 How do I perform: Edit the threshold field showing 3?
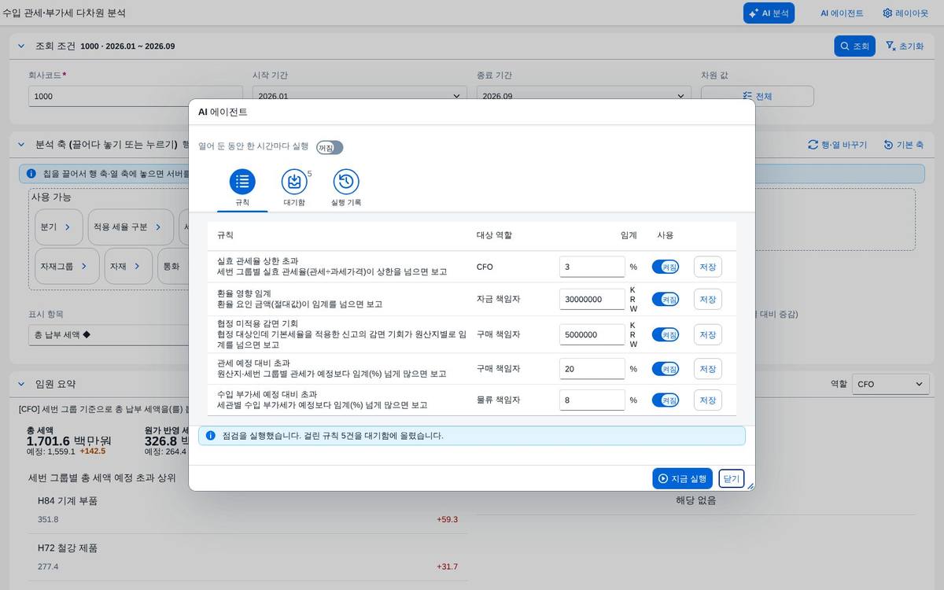[x=592, y=267]
